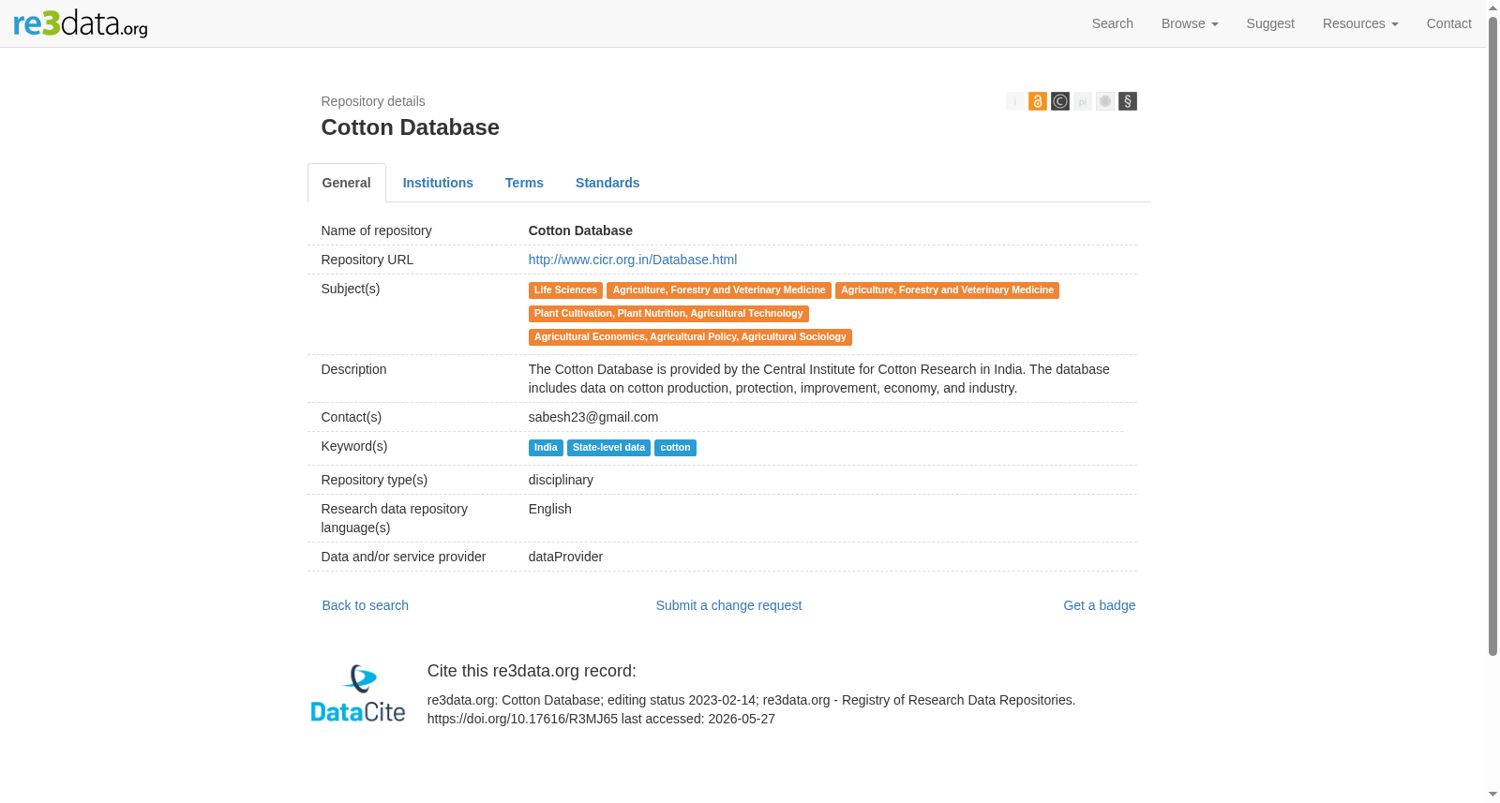Click the page's vertical scrollbar
This screenshot has width=1500, height=803.
point(1492,337)
